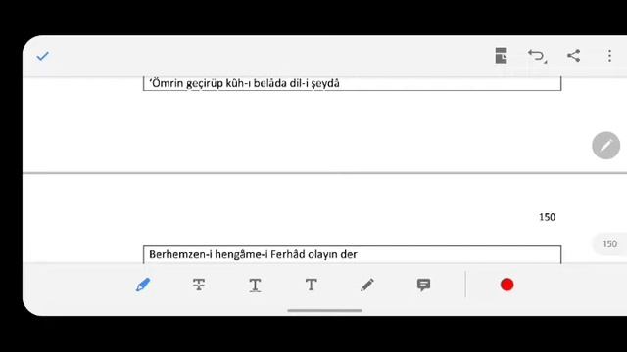Open the view mode page layout icon
This screenshot has height=352, width=627.
pyautogui.click(x=501, y=56)
